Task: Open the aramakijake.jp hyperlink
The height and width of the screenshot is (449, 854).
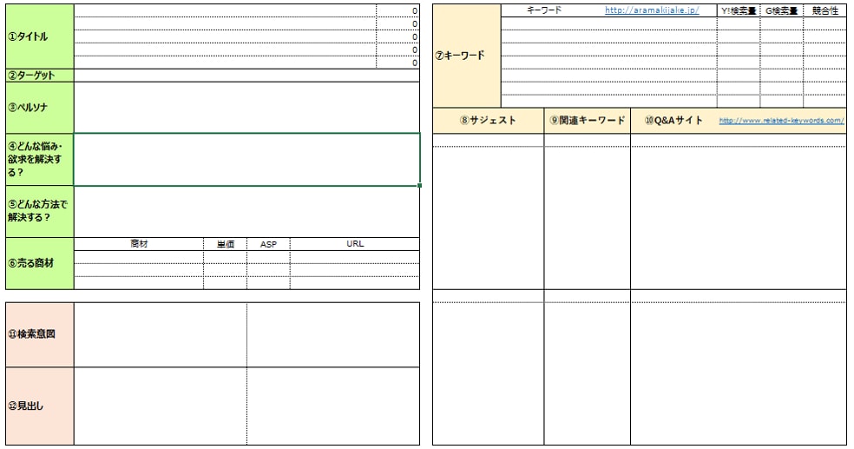Action: tap(652, 10)
